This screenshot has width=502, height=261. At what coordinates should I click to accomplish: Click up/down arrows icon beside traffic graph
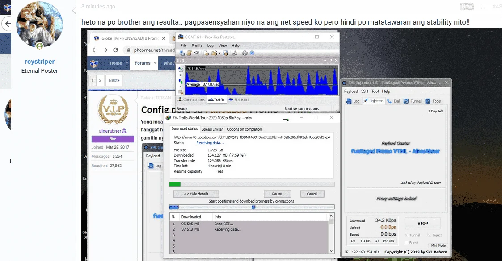[181, 82]
